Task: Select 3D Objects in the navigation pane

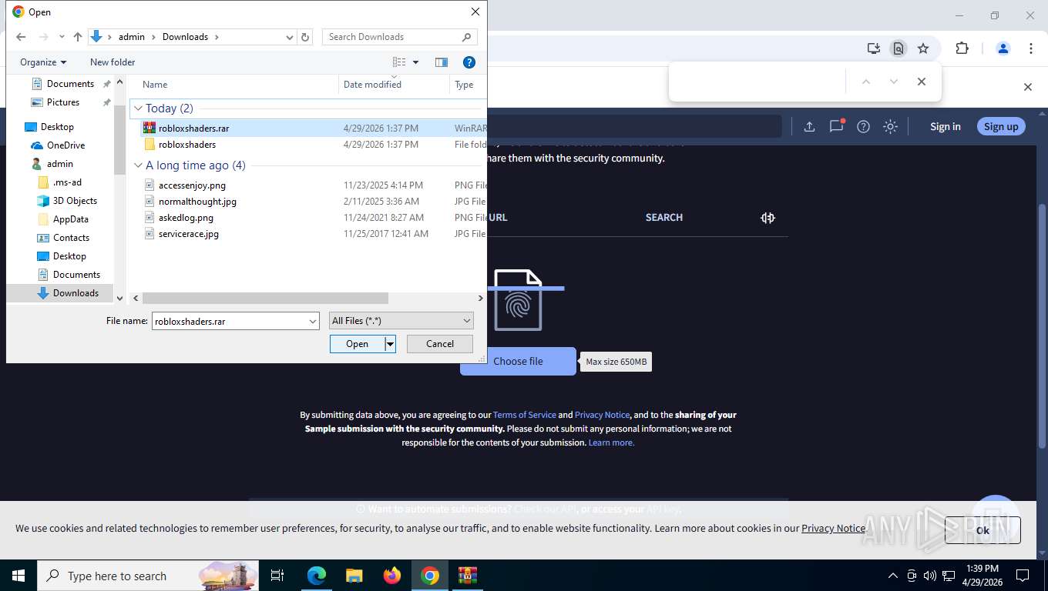Action: coord(75,201)
